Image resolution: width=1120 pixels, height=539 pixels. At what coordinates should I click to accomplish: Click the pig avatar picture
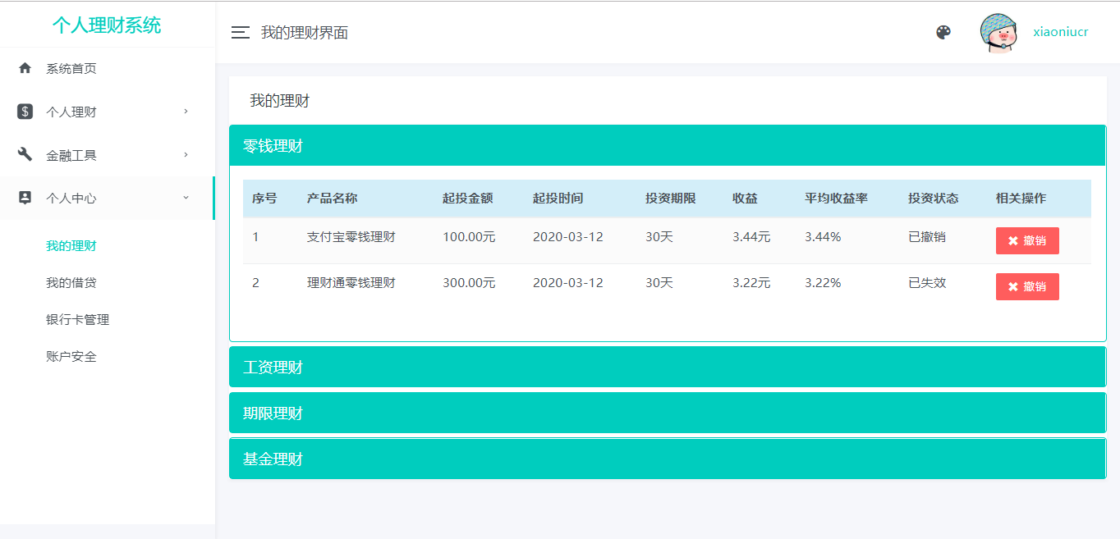click(x=999, y=33)
